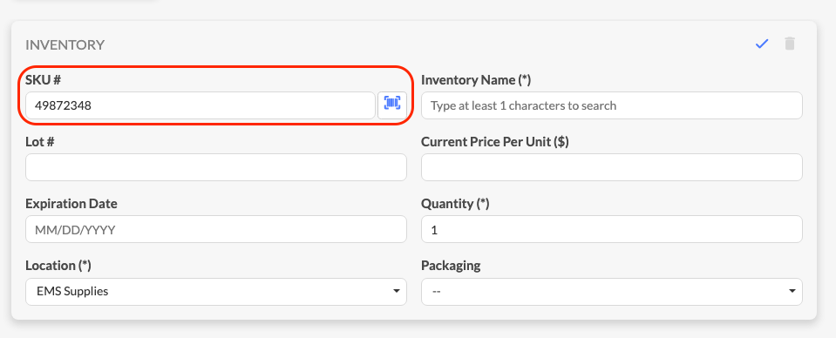Confirm inventory entry with blue checkmark icon
Screen dimensions: 836x338
point(762,44)
